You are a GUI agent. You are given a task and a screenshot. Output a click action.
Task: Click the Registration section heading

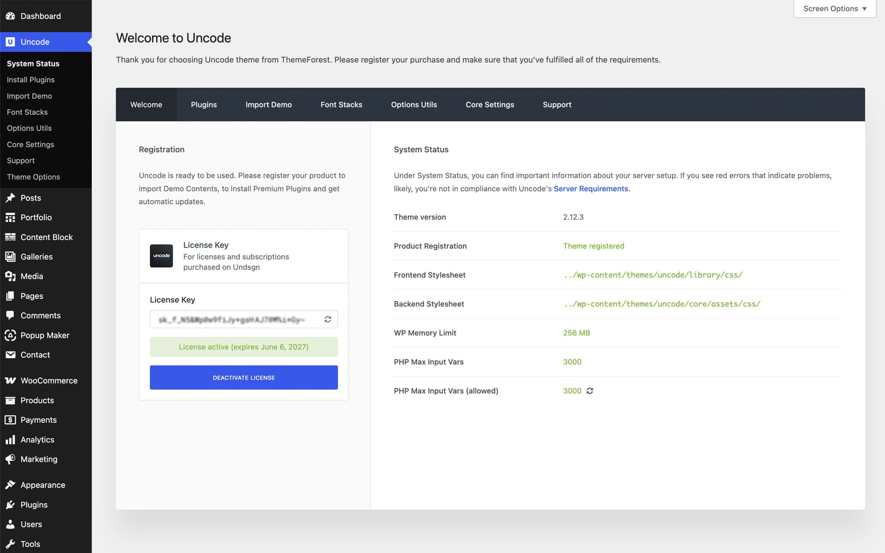pos(162,149)
